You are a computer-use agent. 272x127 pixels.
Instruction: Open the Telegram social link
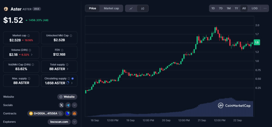coord(68,105)
